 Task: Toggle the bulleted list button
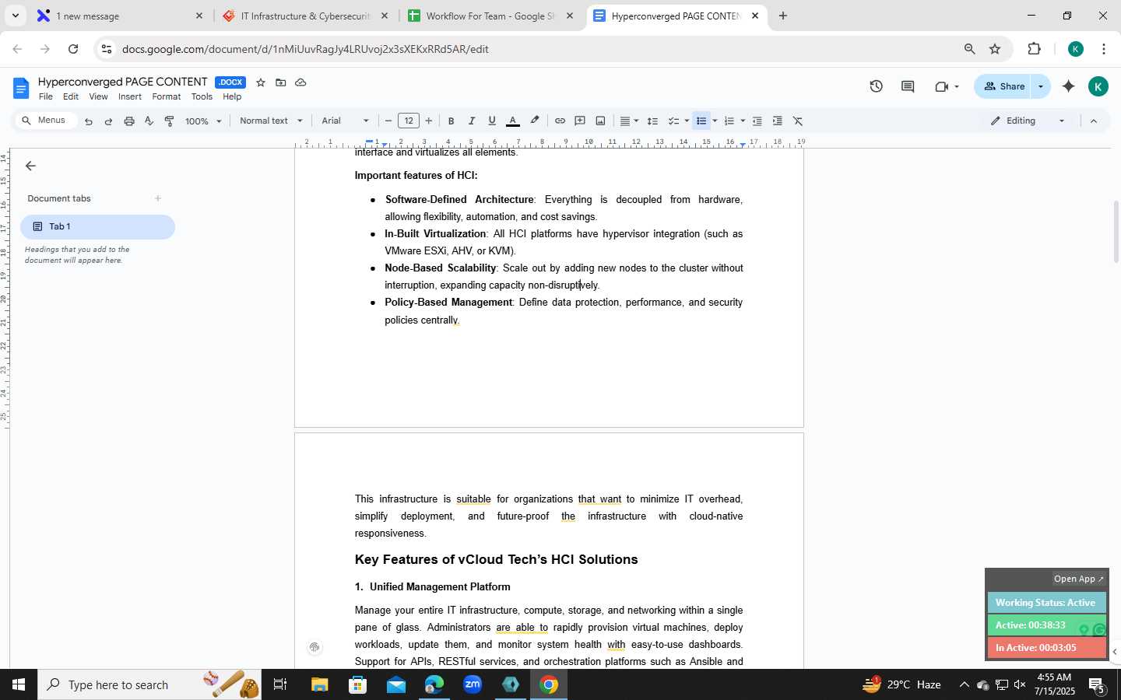pos(701,121)
